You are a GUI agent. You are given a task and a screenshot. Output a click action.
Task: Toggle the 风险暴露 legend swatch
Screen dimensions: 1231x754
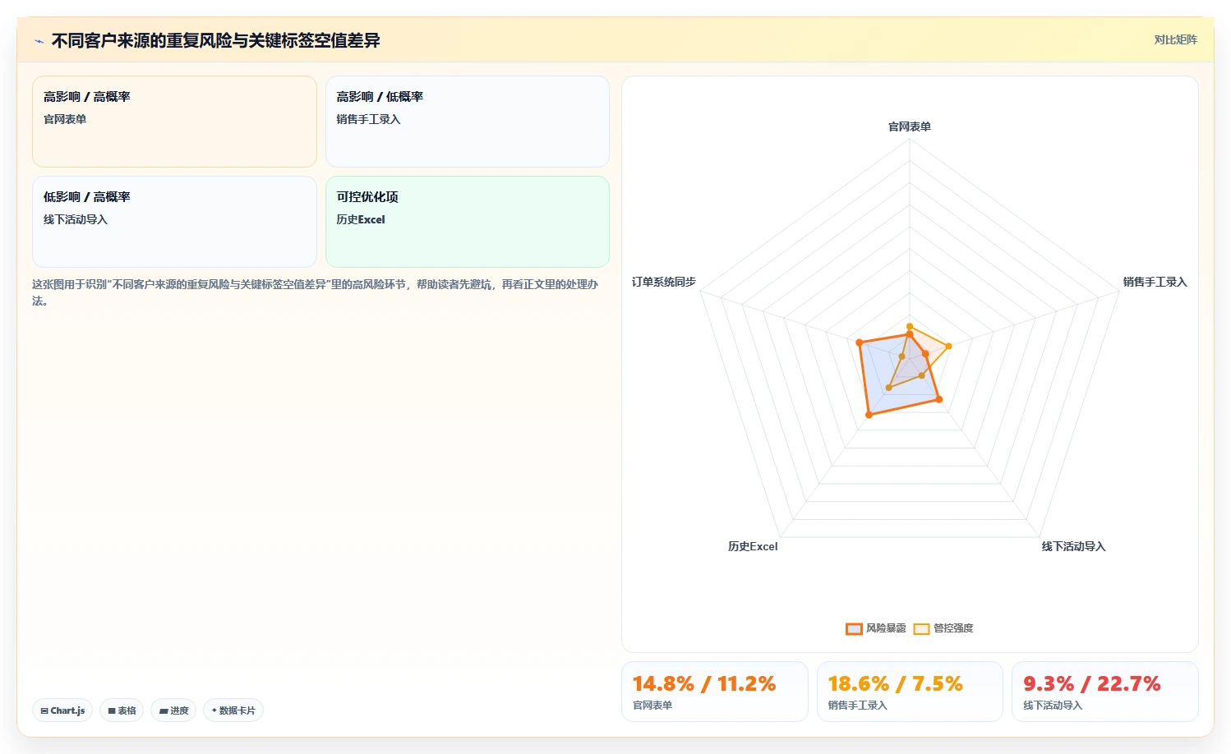(x=854, y=628)
